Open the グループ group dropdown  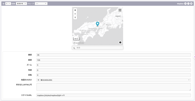coord(41,4)
